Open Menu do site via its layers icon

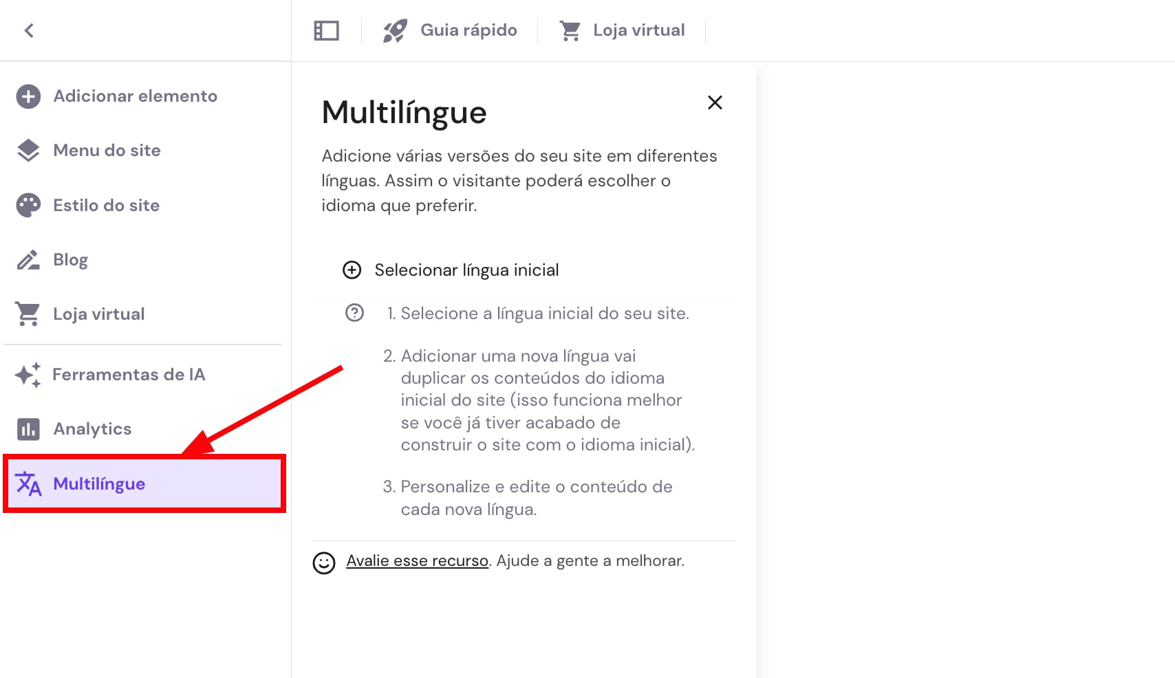28,151
